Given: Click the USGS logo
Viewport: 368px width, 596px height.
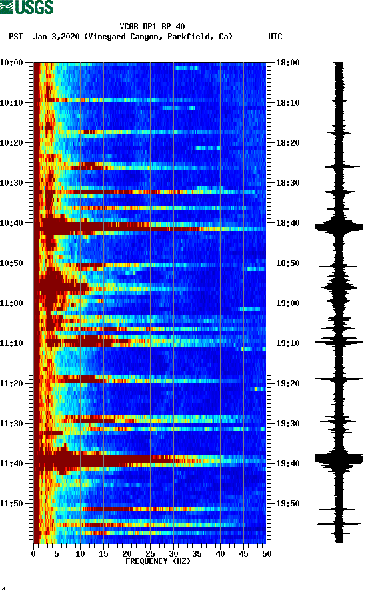Looking at the screenshot, I should tap(27, 7).
